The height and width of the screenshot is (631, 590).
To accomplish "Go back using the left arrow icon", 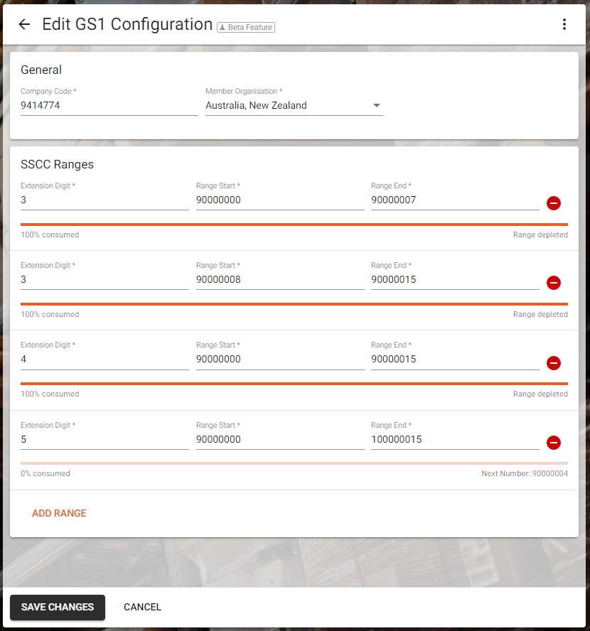I will [x=24, y=25].
